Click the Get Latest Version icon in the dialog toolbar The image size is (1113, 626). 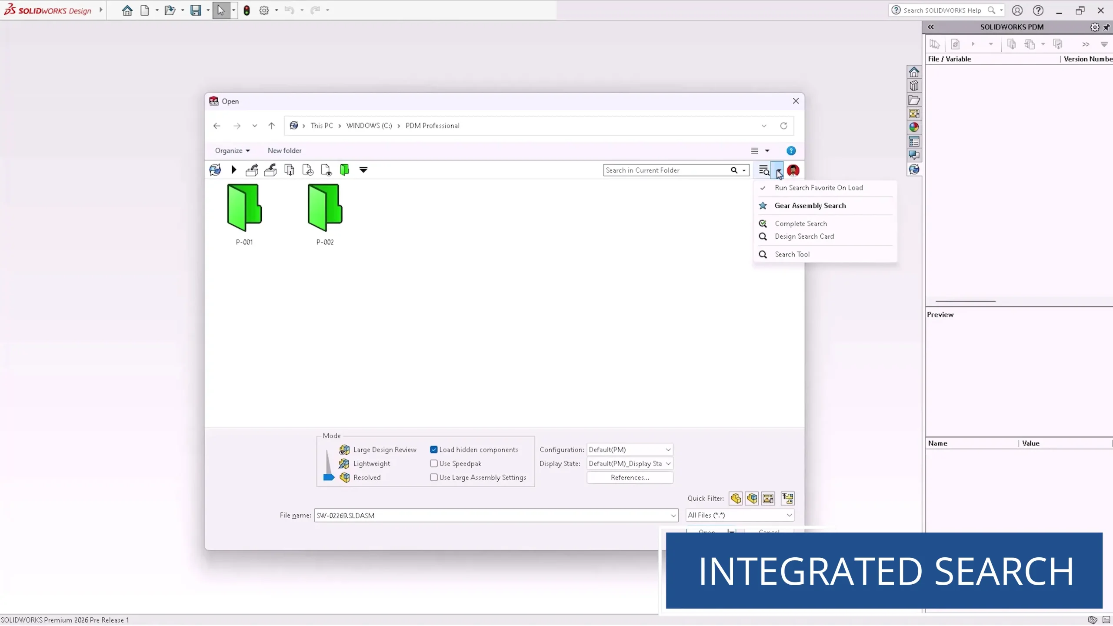[x=289, y=170]
